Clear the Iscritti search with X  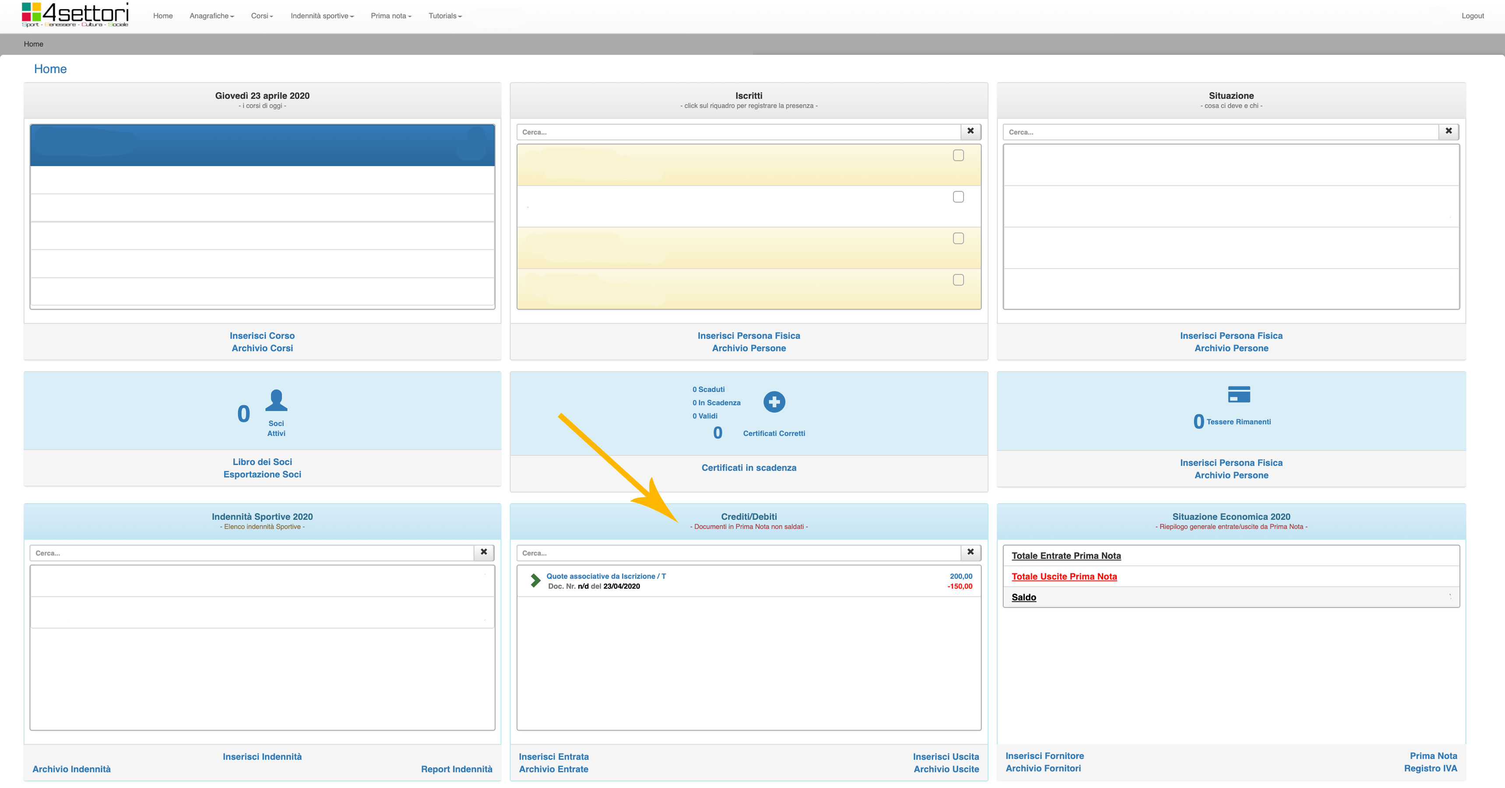click(971, 131)
